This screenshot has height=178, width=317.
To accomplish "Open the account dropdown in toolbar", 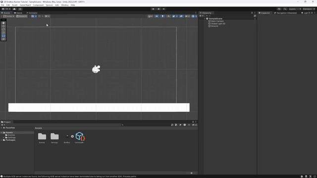I will pos(6,9).
